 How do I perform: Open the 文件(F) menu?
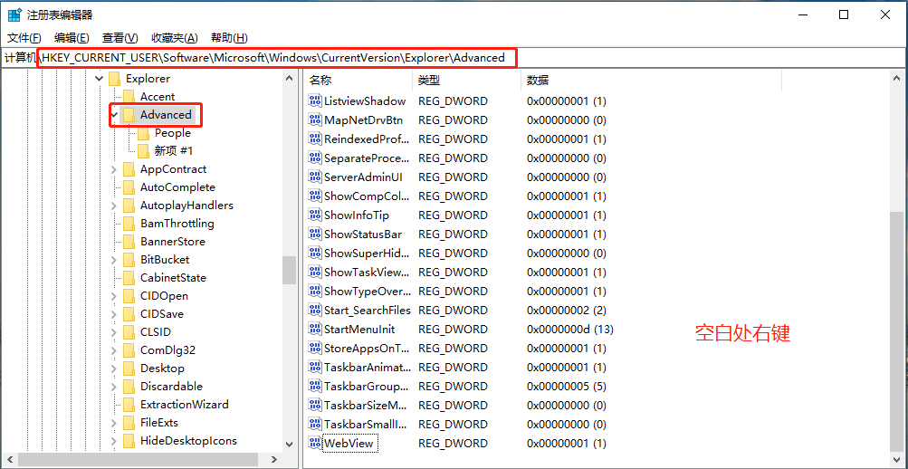click(x=24, y=38)
